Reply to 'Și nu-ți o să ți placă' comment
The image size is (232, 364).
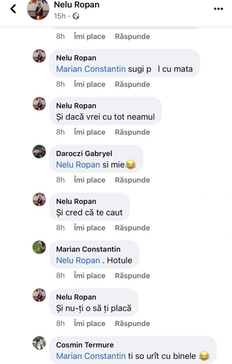[x=132, y=324]
